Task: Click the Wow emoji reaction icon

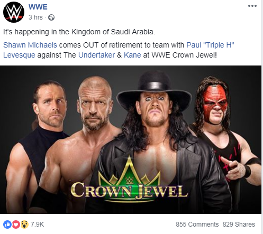Action: pyautogui.click(x=24, y=224)
